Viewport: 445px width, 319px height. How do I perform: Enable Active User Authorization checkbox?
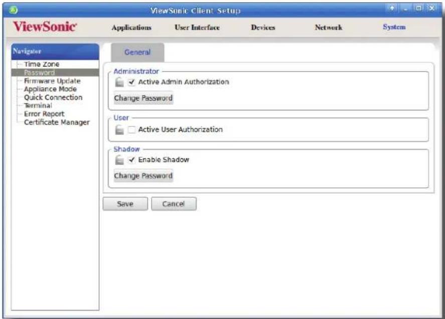(x=131, y=130)
